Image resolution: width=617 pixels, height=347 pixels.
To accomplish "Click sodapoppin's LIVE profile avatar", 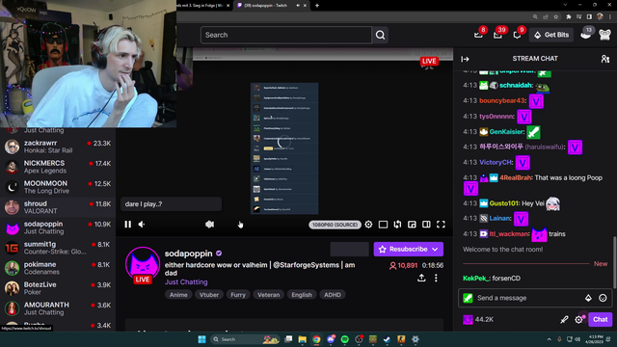I will [x=143, y=265].
